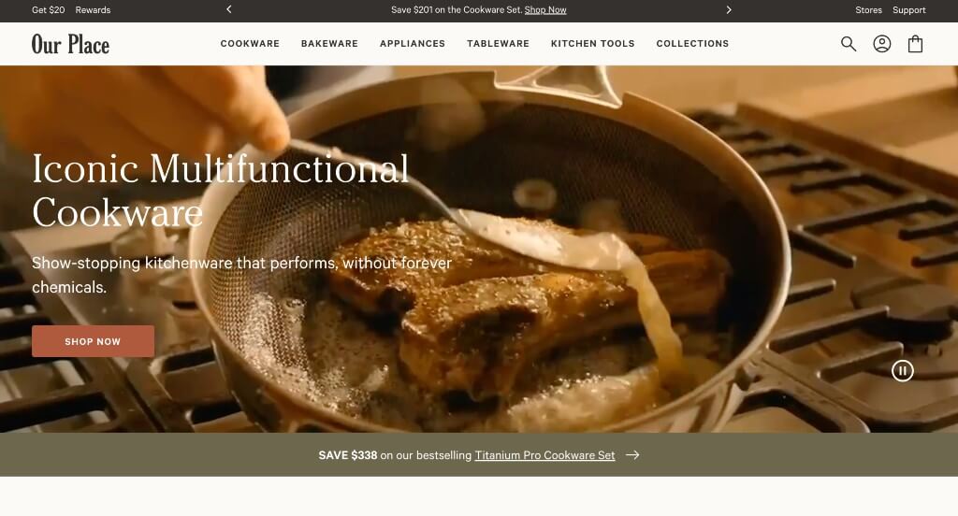The width and height of the screenshot is (958, 516).
Task: Open the Cookware menu
Action: tap(250, 43)
